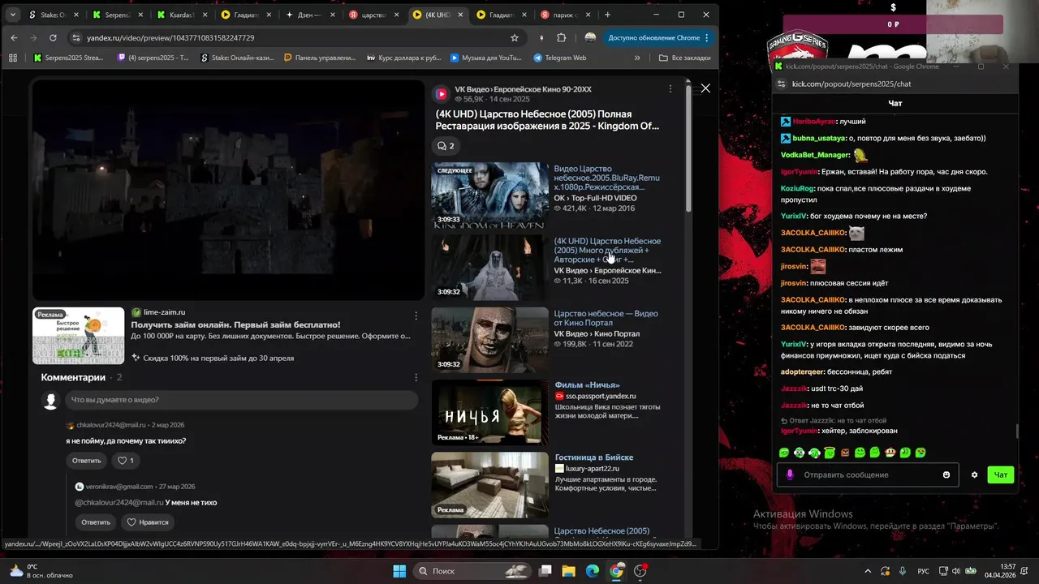
Task: Pick the last green emote with heart eyes
Action: point(920,453)
